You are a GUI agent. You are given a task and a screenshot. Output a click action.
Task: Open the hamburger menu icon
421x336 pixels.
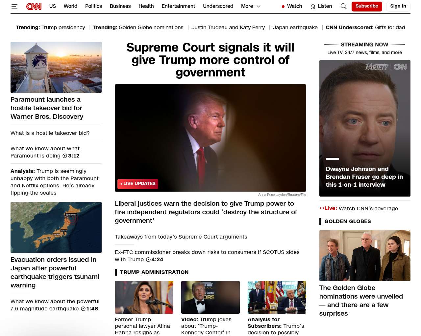[x=14, y=6]
